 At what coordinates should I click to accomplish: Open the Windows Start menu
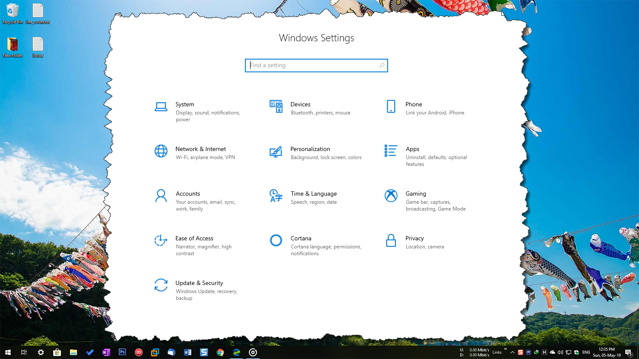8,352
